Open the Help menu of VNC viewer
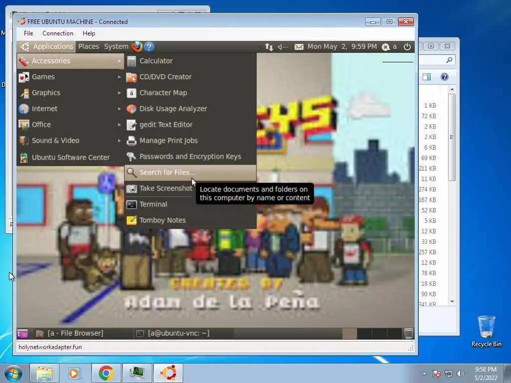Viewport: 511px width, 383px height. point(89,33)
